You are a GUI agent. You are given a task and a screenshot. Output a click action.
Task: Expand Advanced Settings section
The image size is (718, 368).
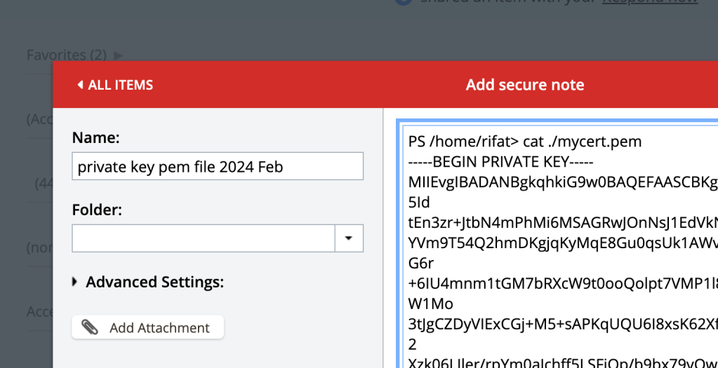click(x=148, y=282)
